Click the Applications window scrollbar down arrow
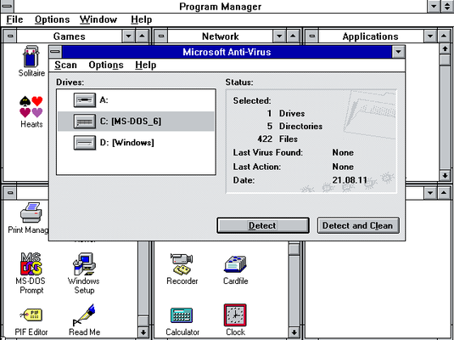 tap(445, 175)
